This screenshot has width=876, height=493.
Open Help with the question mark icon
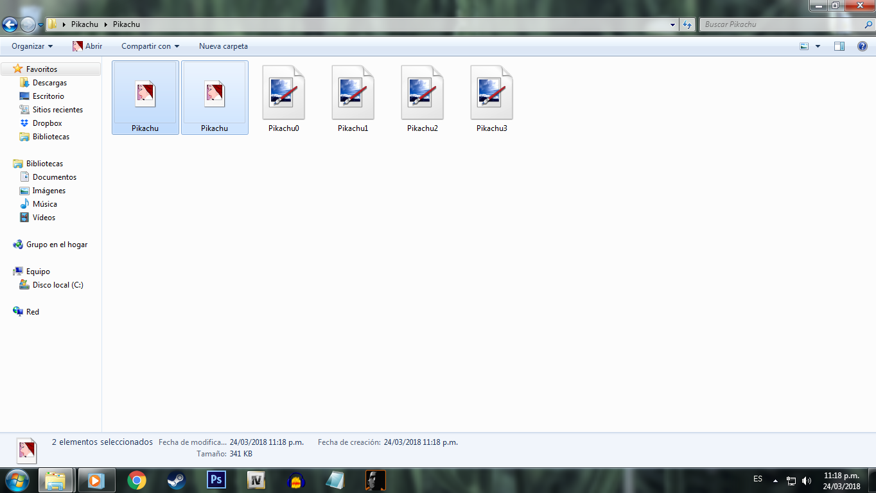point(863,46)
